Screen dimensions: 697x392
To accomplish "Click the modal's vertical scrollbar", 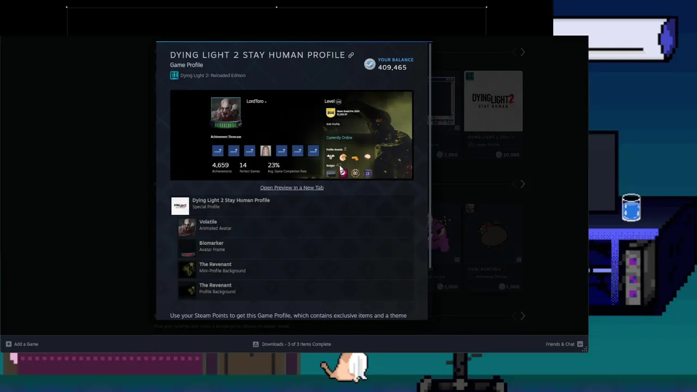I will 430,155.
